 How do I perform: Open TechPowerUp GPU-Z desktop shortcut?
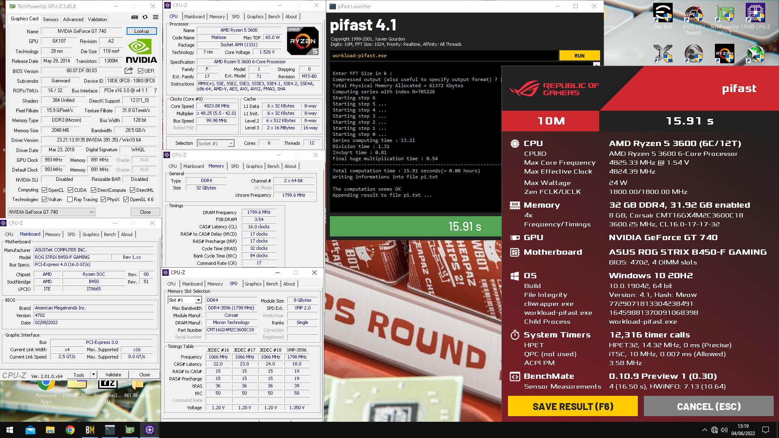(x=724, y=19)
